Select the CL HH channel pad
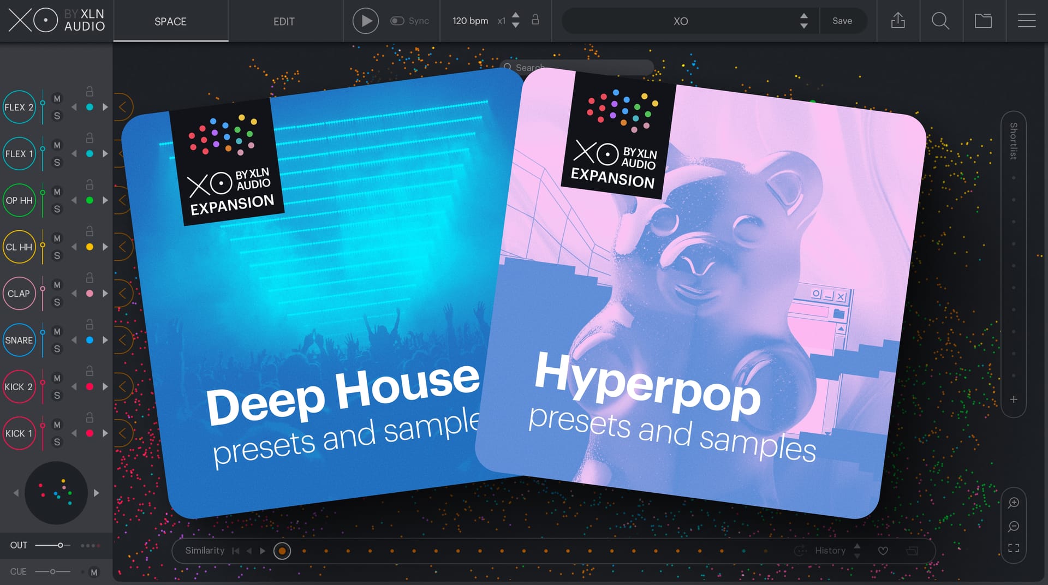Screen dimensions: 1048x585 pyautogui.click(x=19, y=247)
